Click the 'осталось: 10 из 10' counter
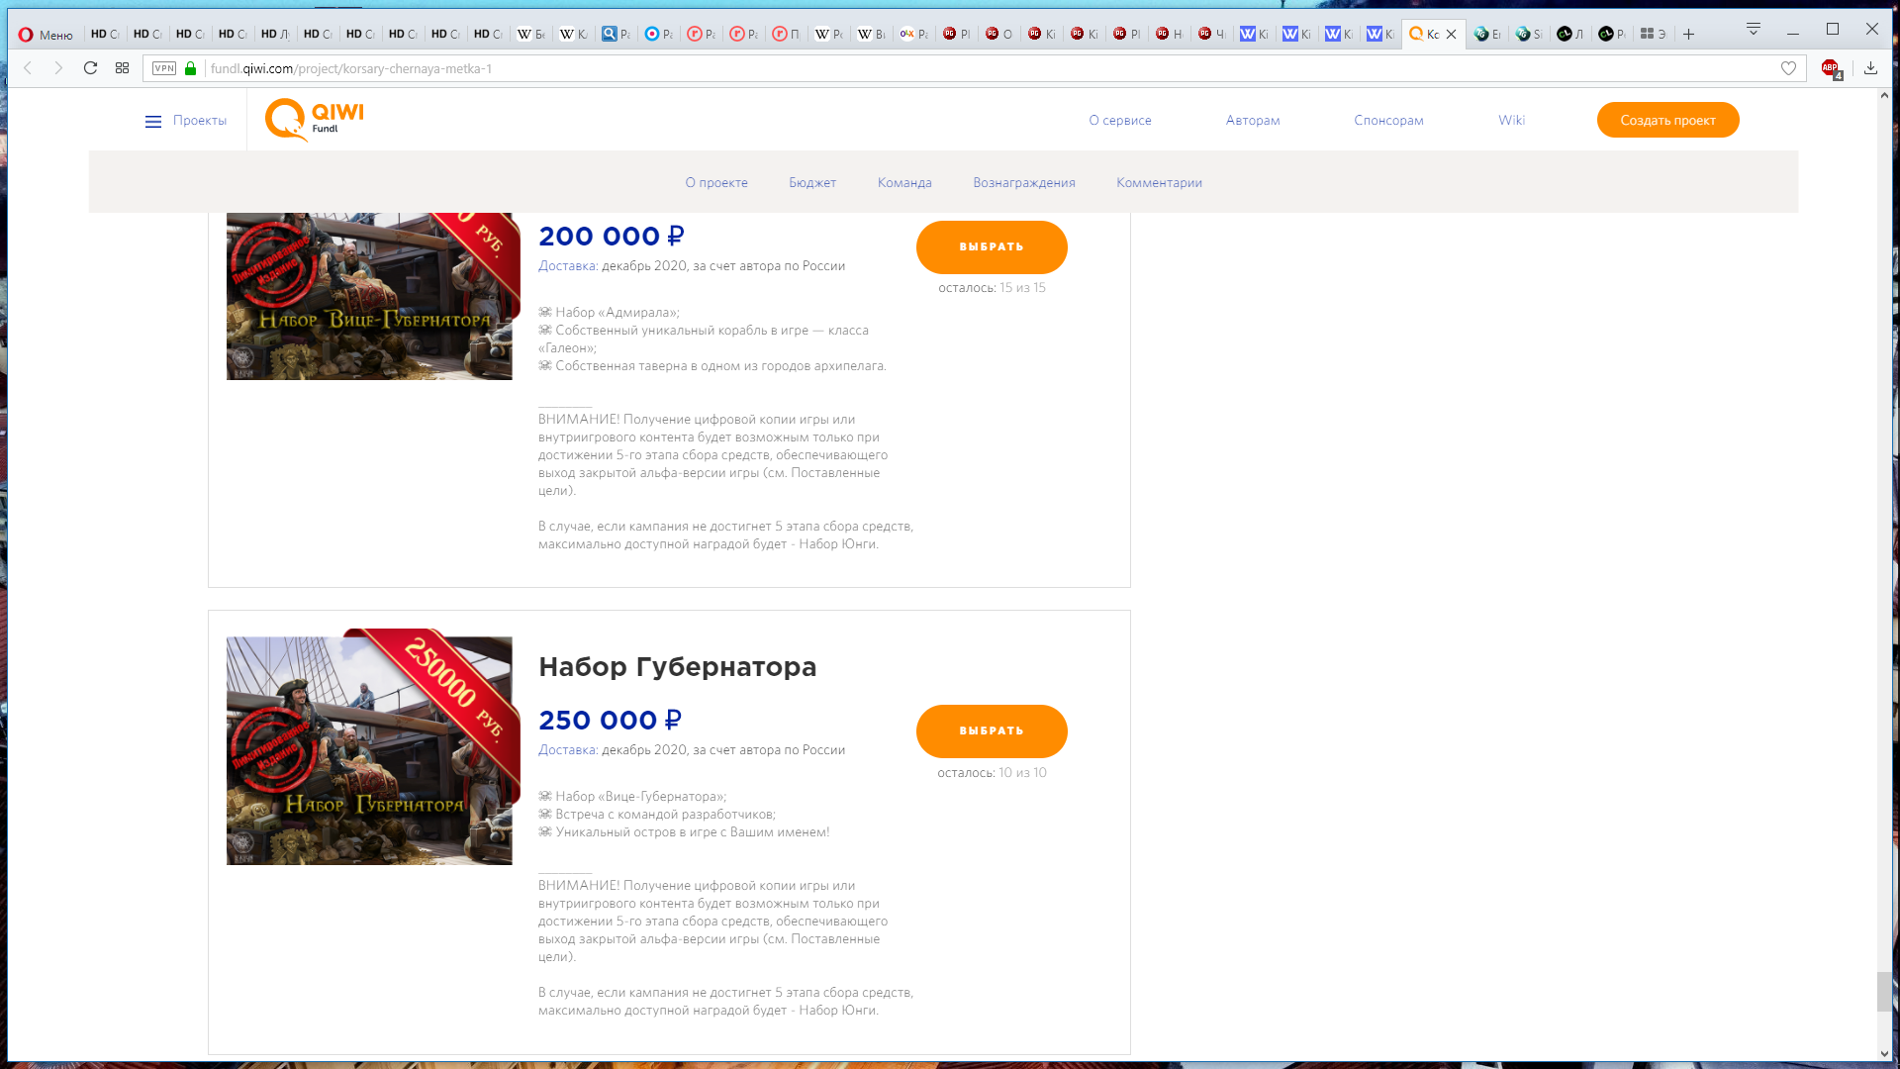Screen dimensions: 1900x1069 (x=992, y=772)
